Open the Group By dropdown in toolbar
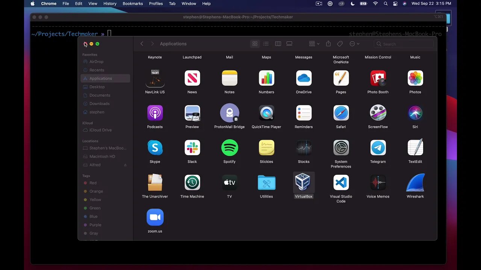The image size is (481, 270). (x=314, y=44)
